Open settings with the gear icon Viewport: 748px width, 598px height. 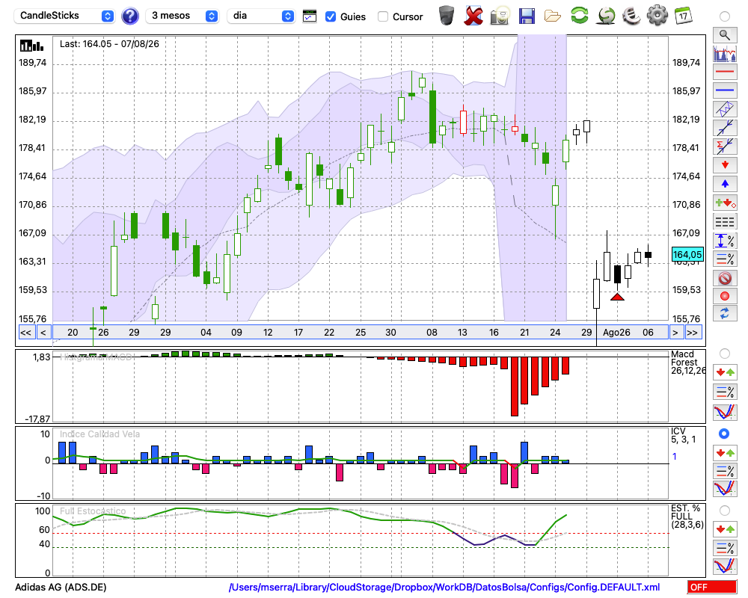[x=657, y=16]
